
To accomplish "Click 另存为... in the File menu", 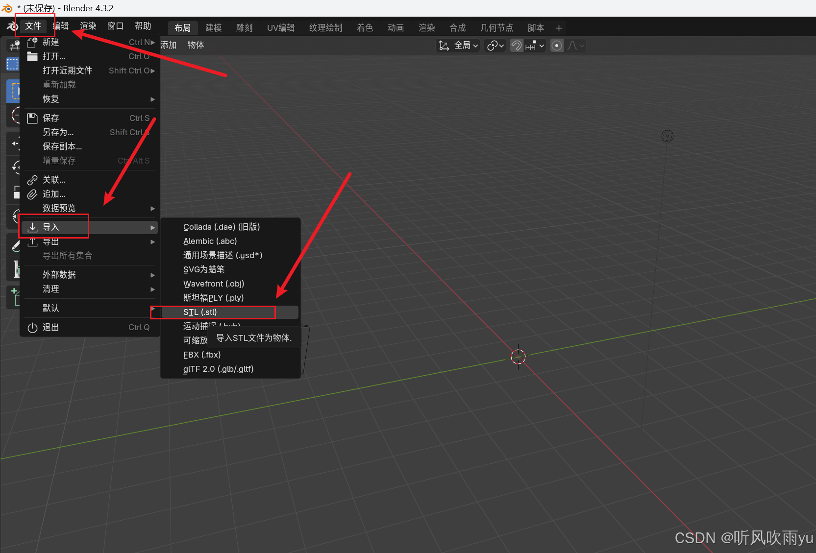I will coord(90,132).
